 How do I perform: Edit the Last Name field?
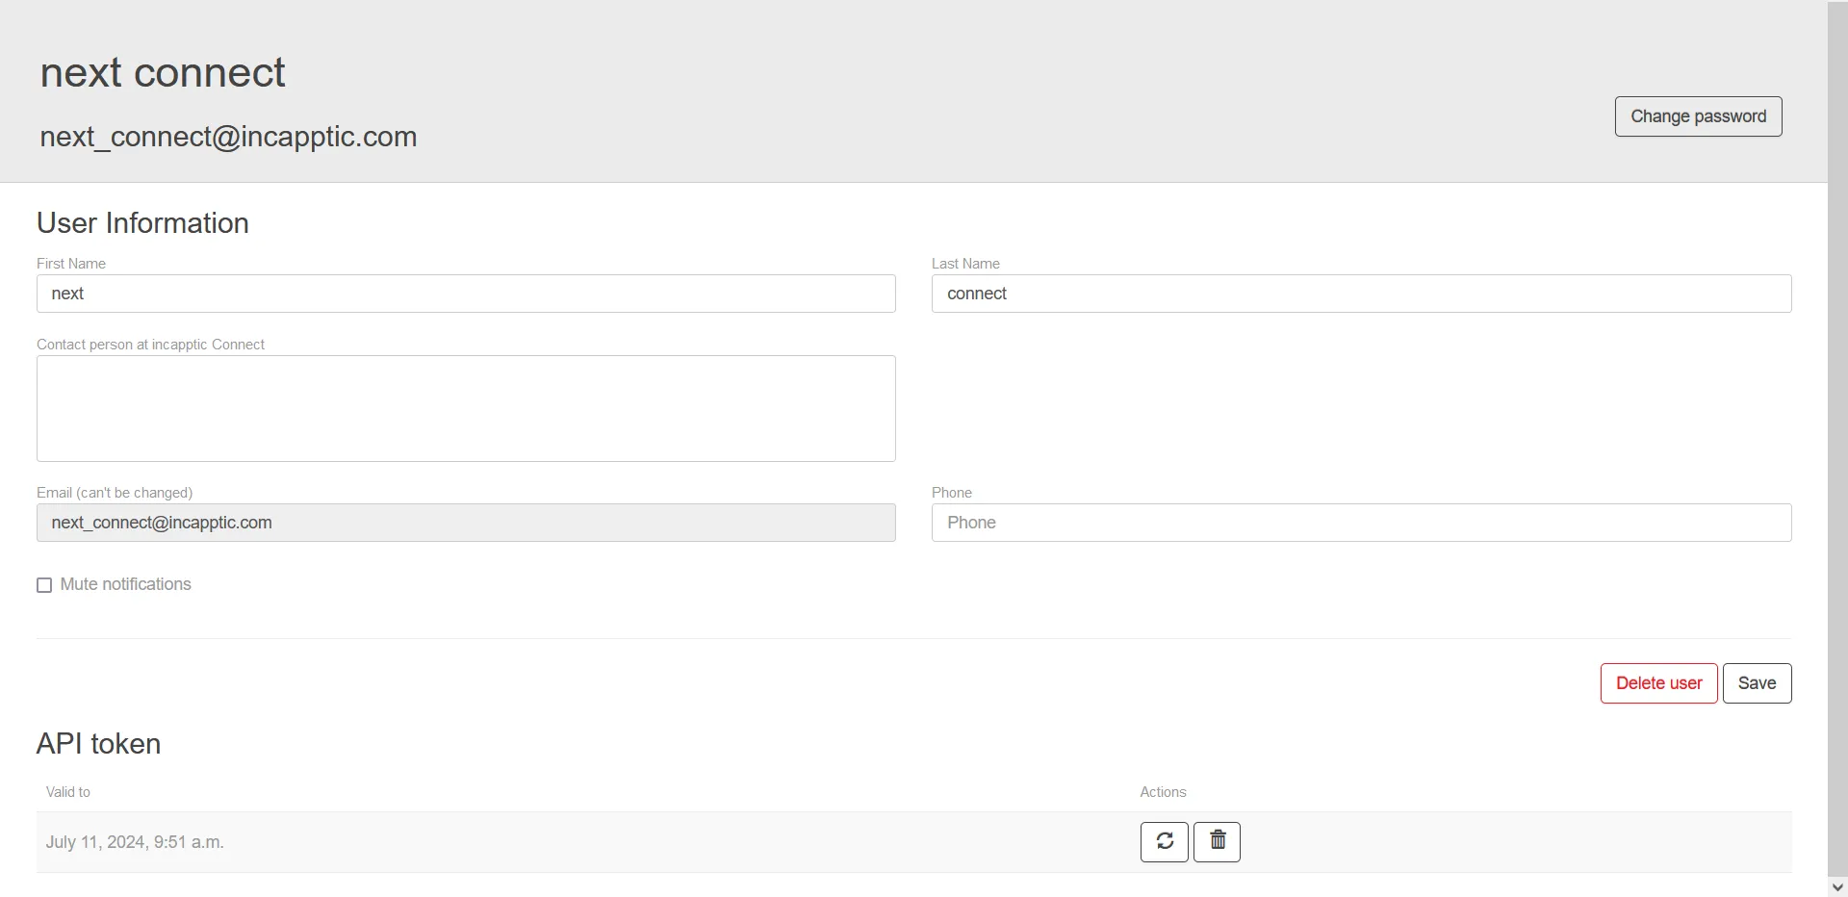1361,294
